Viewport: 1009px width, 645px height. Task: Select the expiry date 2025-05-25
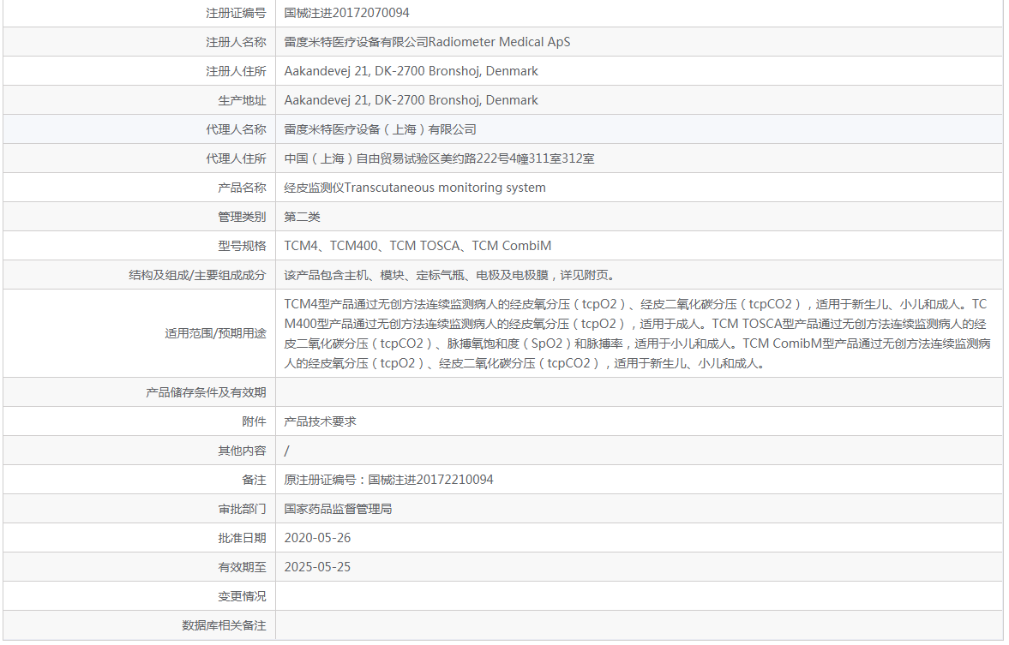317,567
